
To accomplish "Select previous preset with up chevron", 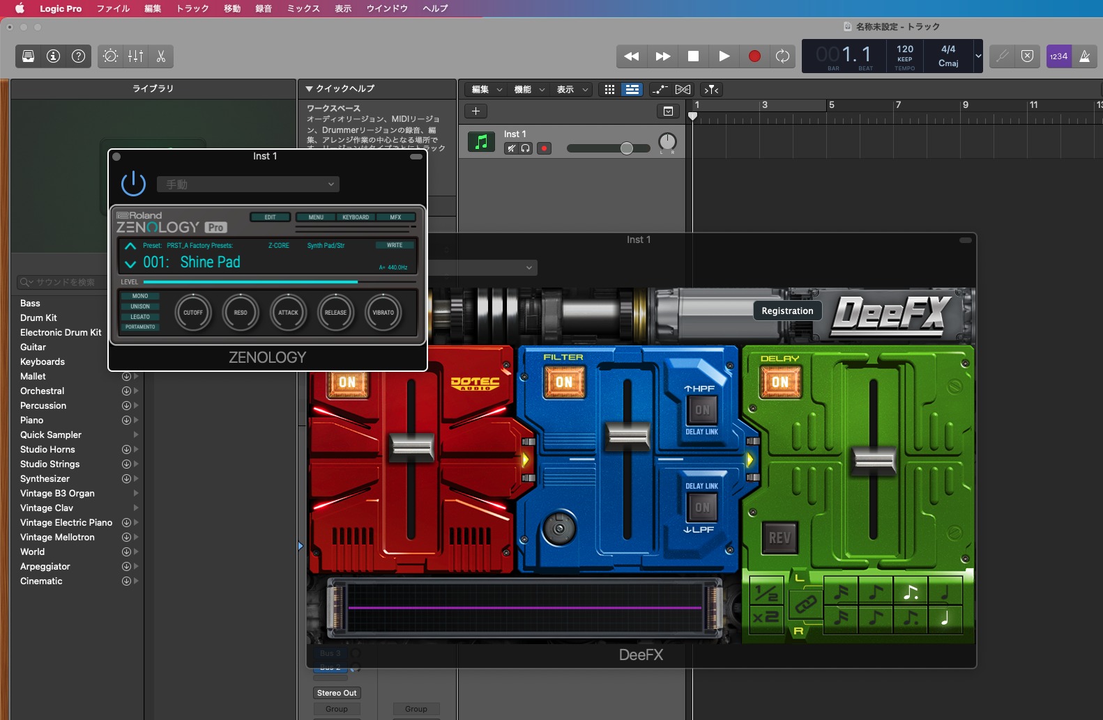I will (x=130, y=246).
